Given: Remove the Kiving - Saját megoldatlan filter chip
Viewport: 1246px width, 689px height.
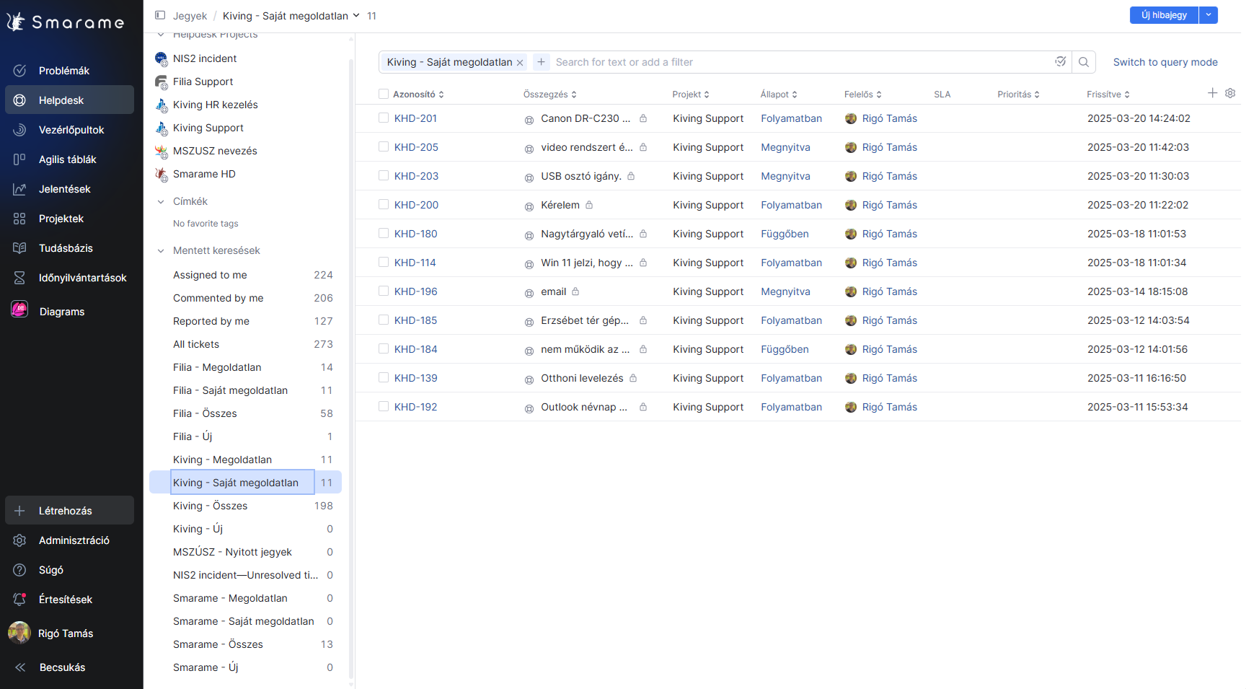Looking at the screenshot, I should (520, 63).
